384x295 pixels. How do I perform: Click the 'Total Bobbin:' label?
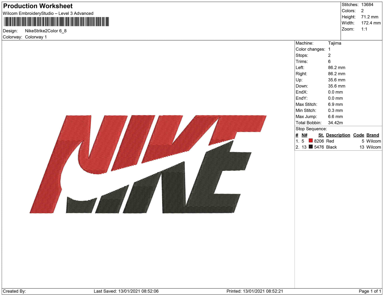click(309, 122)
